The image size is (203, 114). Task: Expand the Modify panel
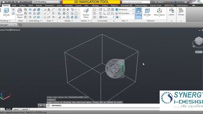[69, 21]
